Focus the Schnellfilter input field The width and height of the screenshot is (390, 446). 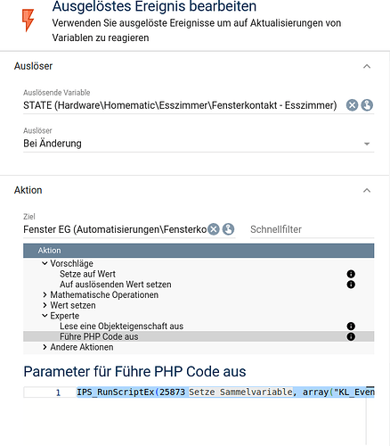coord(312,229)
